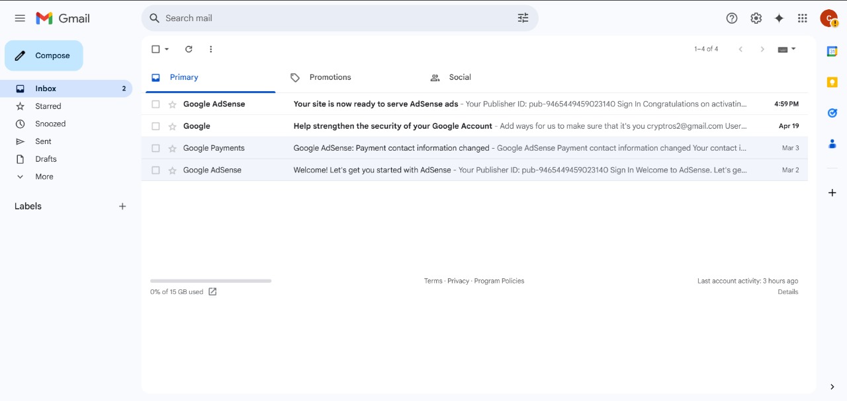Open the Privacy link
847x401 pixels.
[x=458, y=281]
